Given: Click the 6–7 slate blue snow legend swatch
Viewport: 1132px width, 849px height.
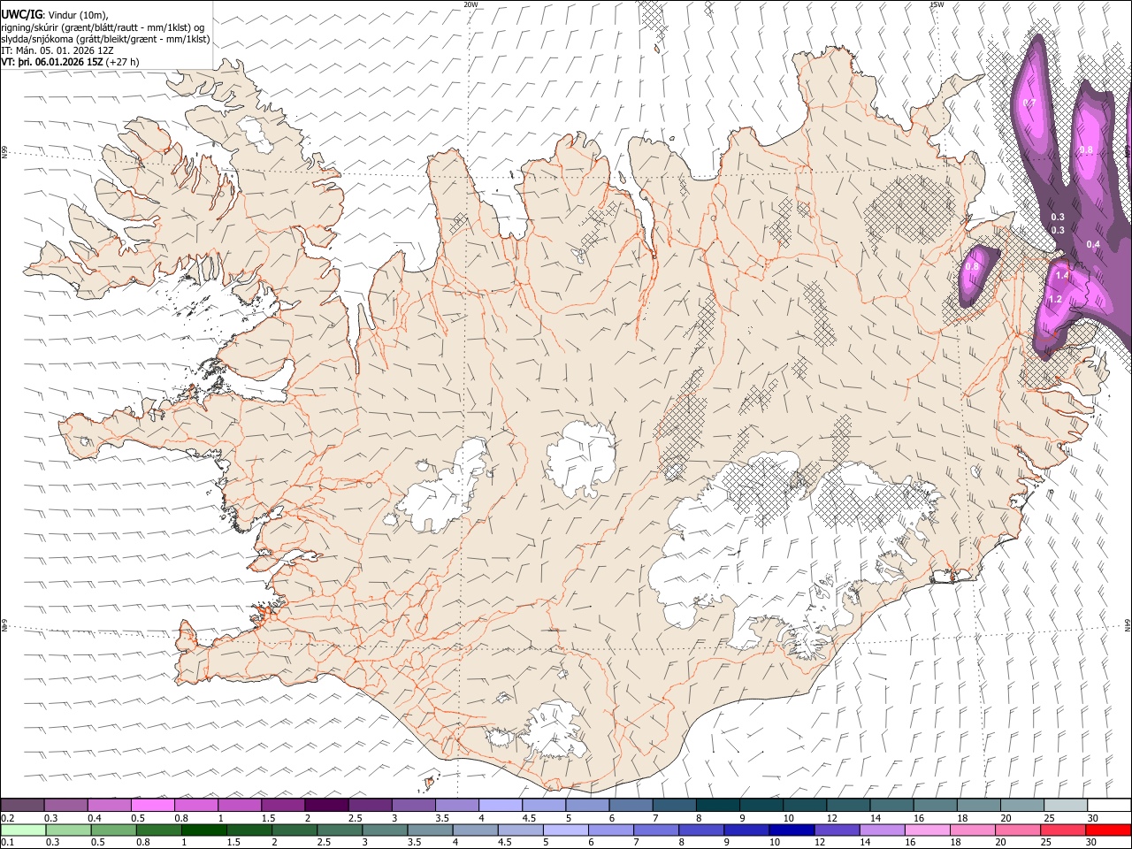Looking at the screenshot, I should click(630, 805).
